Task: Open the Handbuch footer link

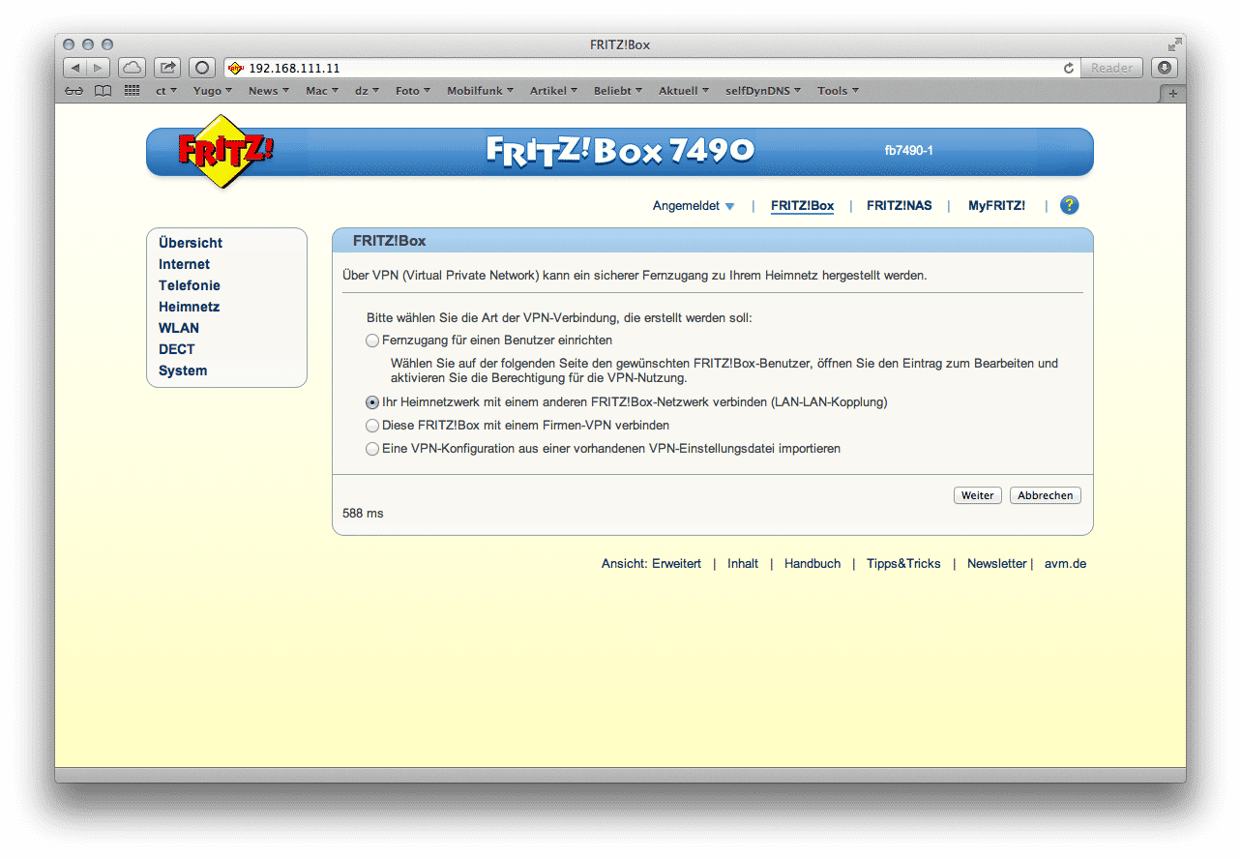Action: point(813,564)
